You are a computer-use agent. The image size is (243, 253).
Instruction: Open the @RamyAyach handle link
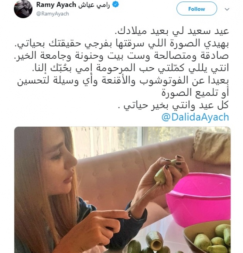click(x=53, y=14)
